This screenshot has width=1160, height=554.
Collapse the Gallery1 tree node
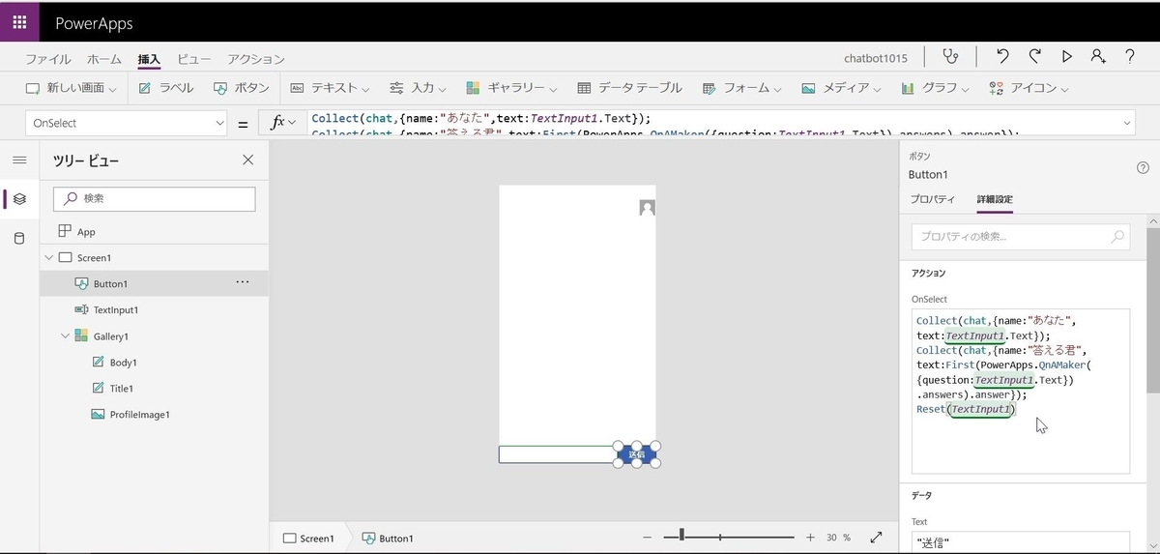(65, 336)
